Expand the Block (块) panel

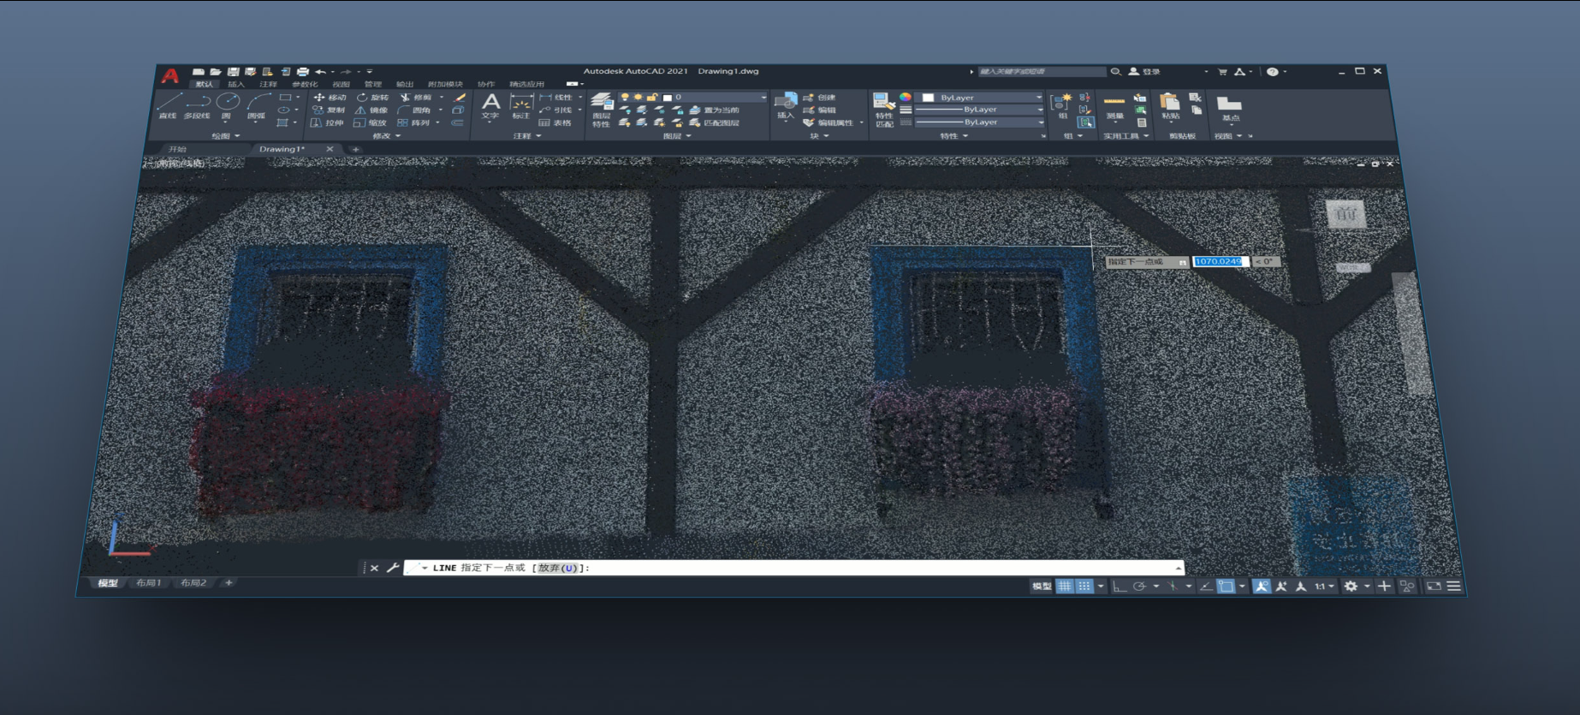click(x=819, y=136)
